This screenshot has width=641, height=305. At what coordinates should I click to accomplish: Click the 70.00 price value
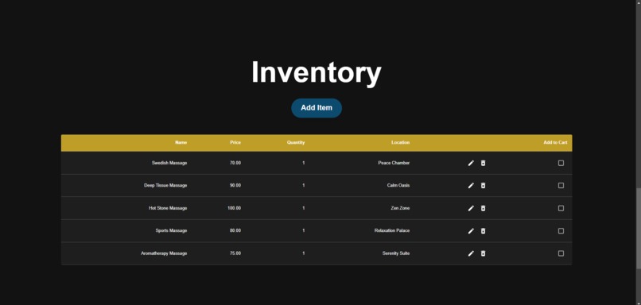point(235,163)
